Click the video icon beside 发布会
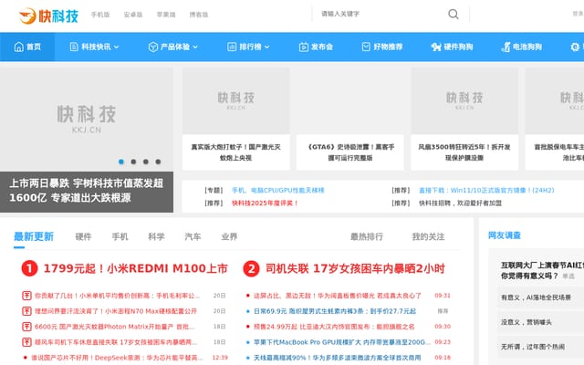Image resolution: width=584 pixels, height=365 pixels. (304, 47)
